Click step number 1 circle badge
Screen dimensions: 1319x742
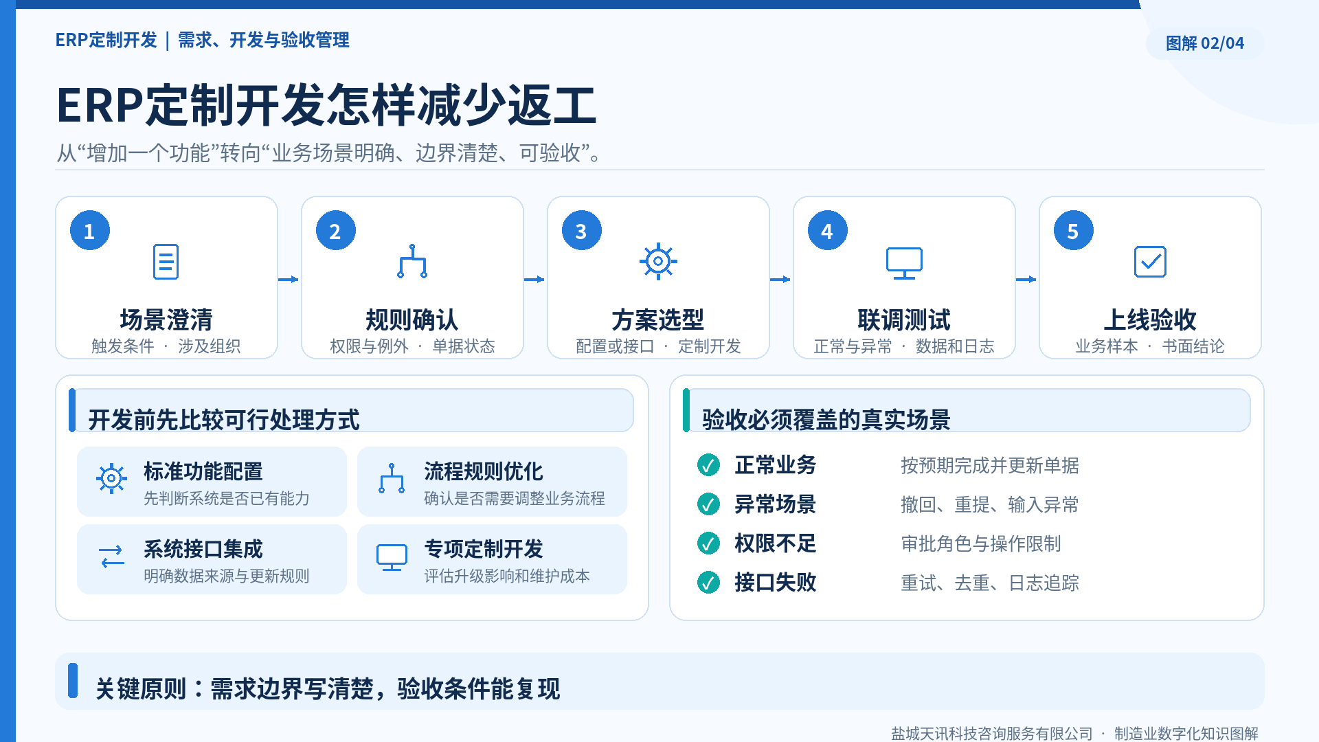coord(90,231)
